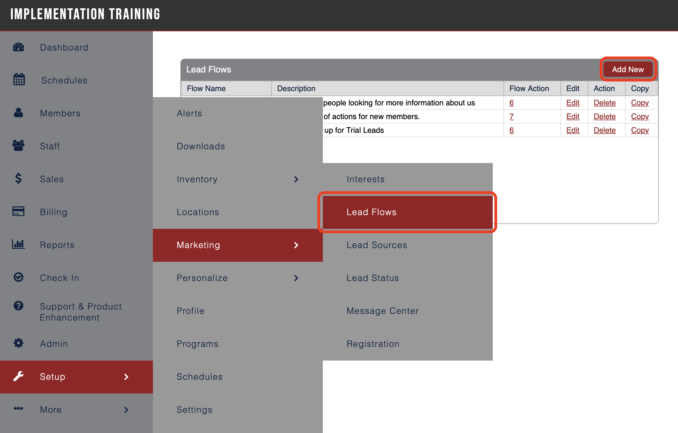The image size is (678, 433).
Task: Select the Dashboard gauge icon
Action: point(18,47)
